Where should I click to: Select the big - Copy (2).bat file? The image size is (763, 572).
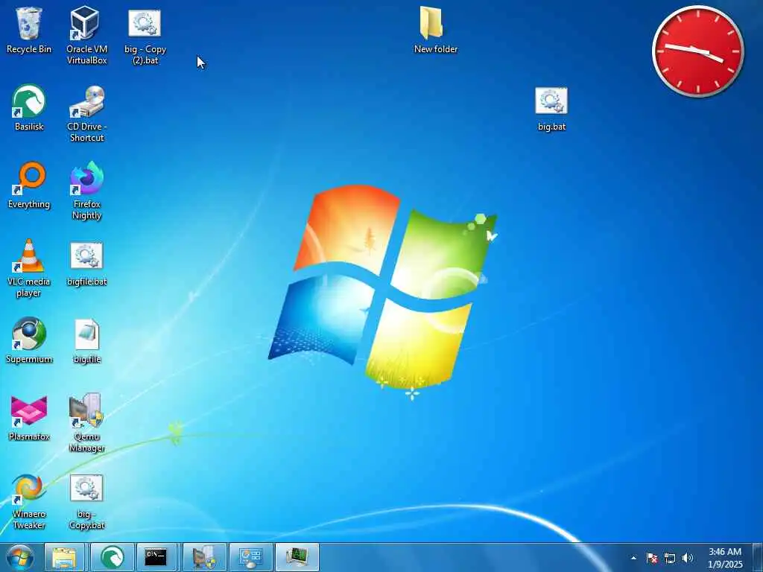(145, 36)
